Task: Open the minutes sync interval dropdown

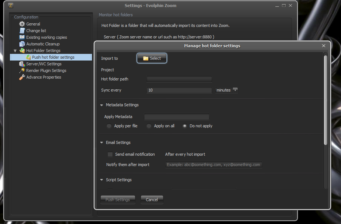Action: [x=235, y=90]
